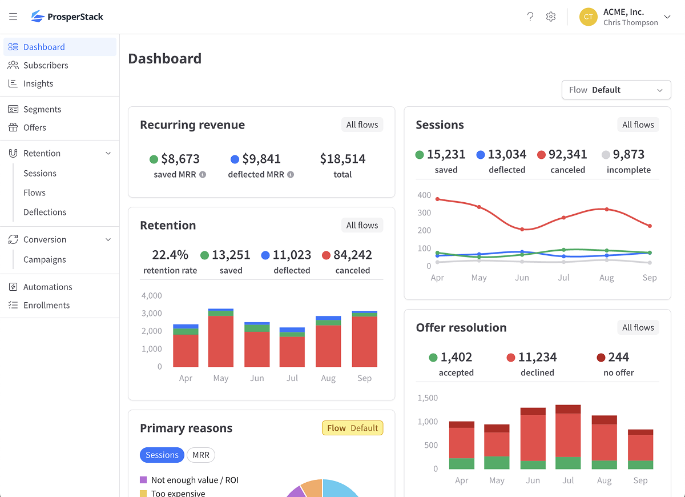The width and height of the screenshot is (685, 497).
Task: Click gray dot beside 9,873 incomplete
Action: [x=606, y=155]
